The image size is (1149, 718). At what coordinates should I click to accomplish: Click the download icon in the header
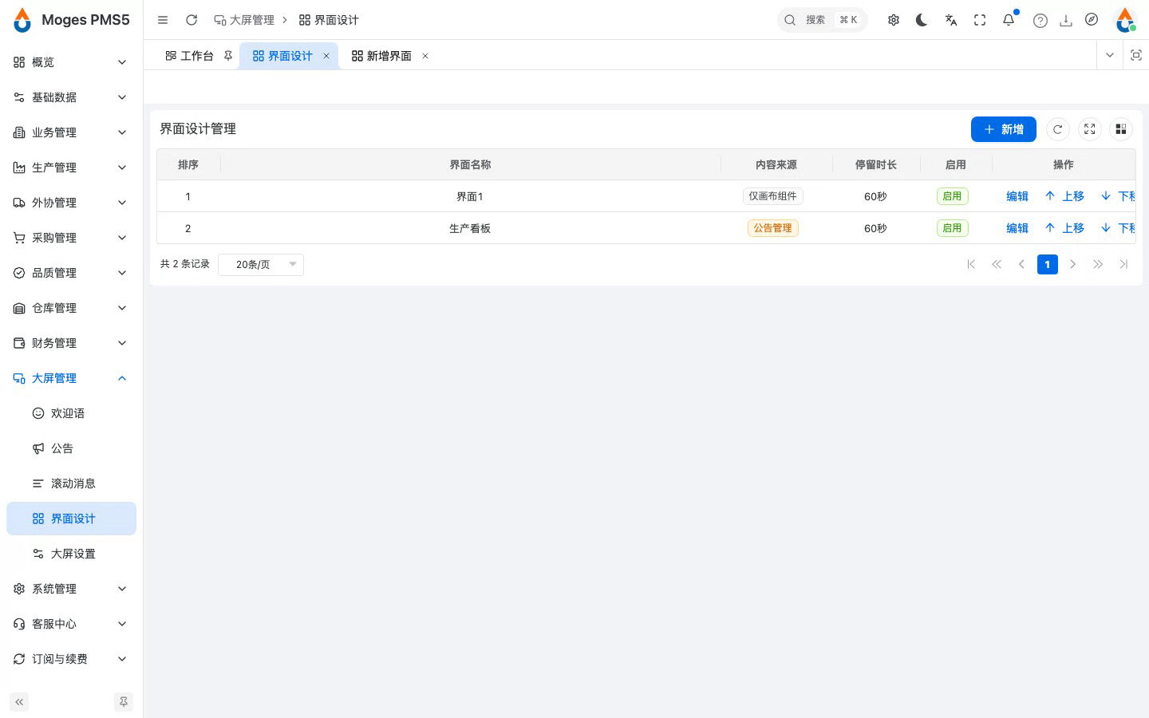point(1066,21)
